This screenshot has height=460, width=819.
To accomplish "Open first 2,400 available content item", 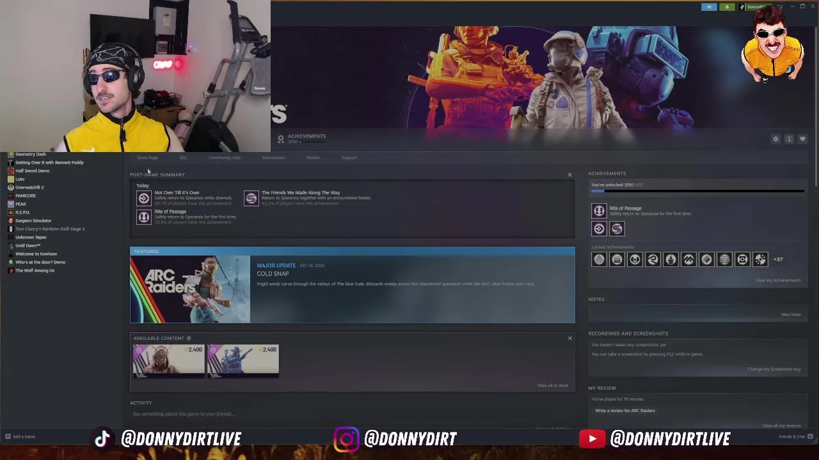I will point(169,361).
